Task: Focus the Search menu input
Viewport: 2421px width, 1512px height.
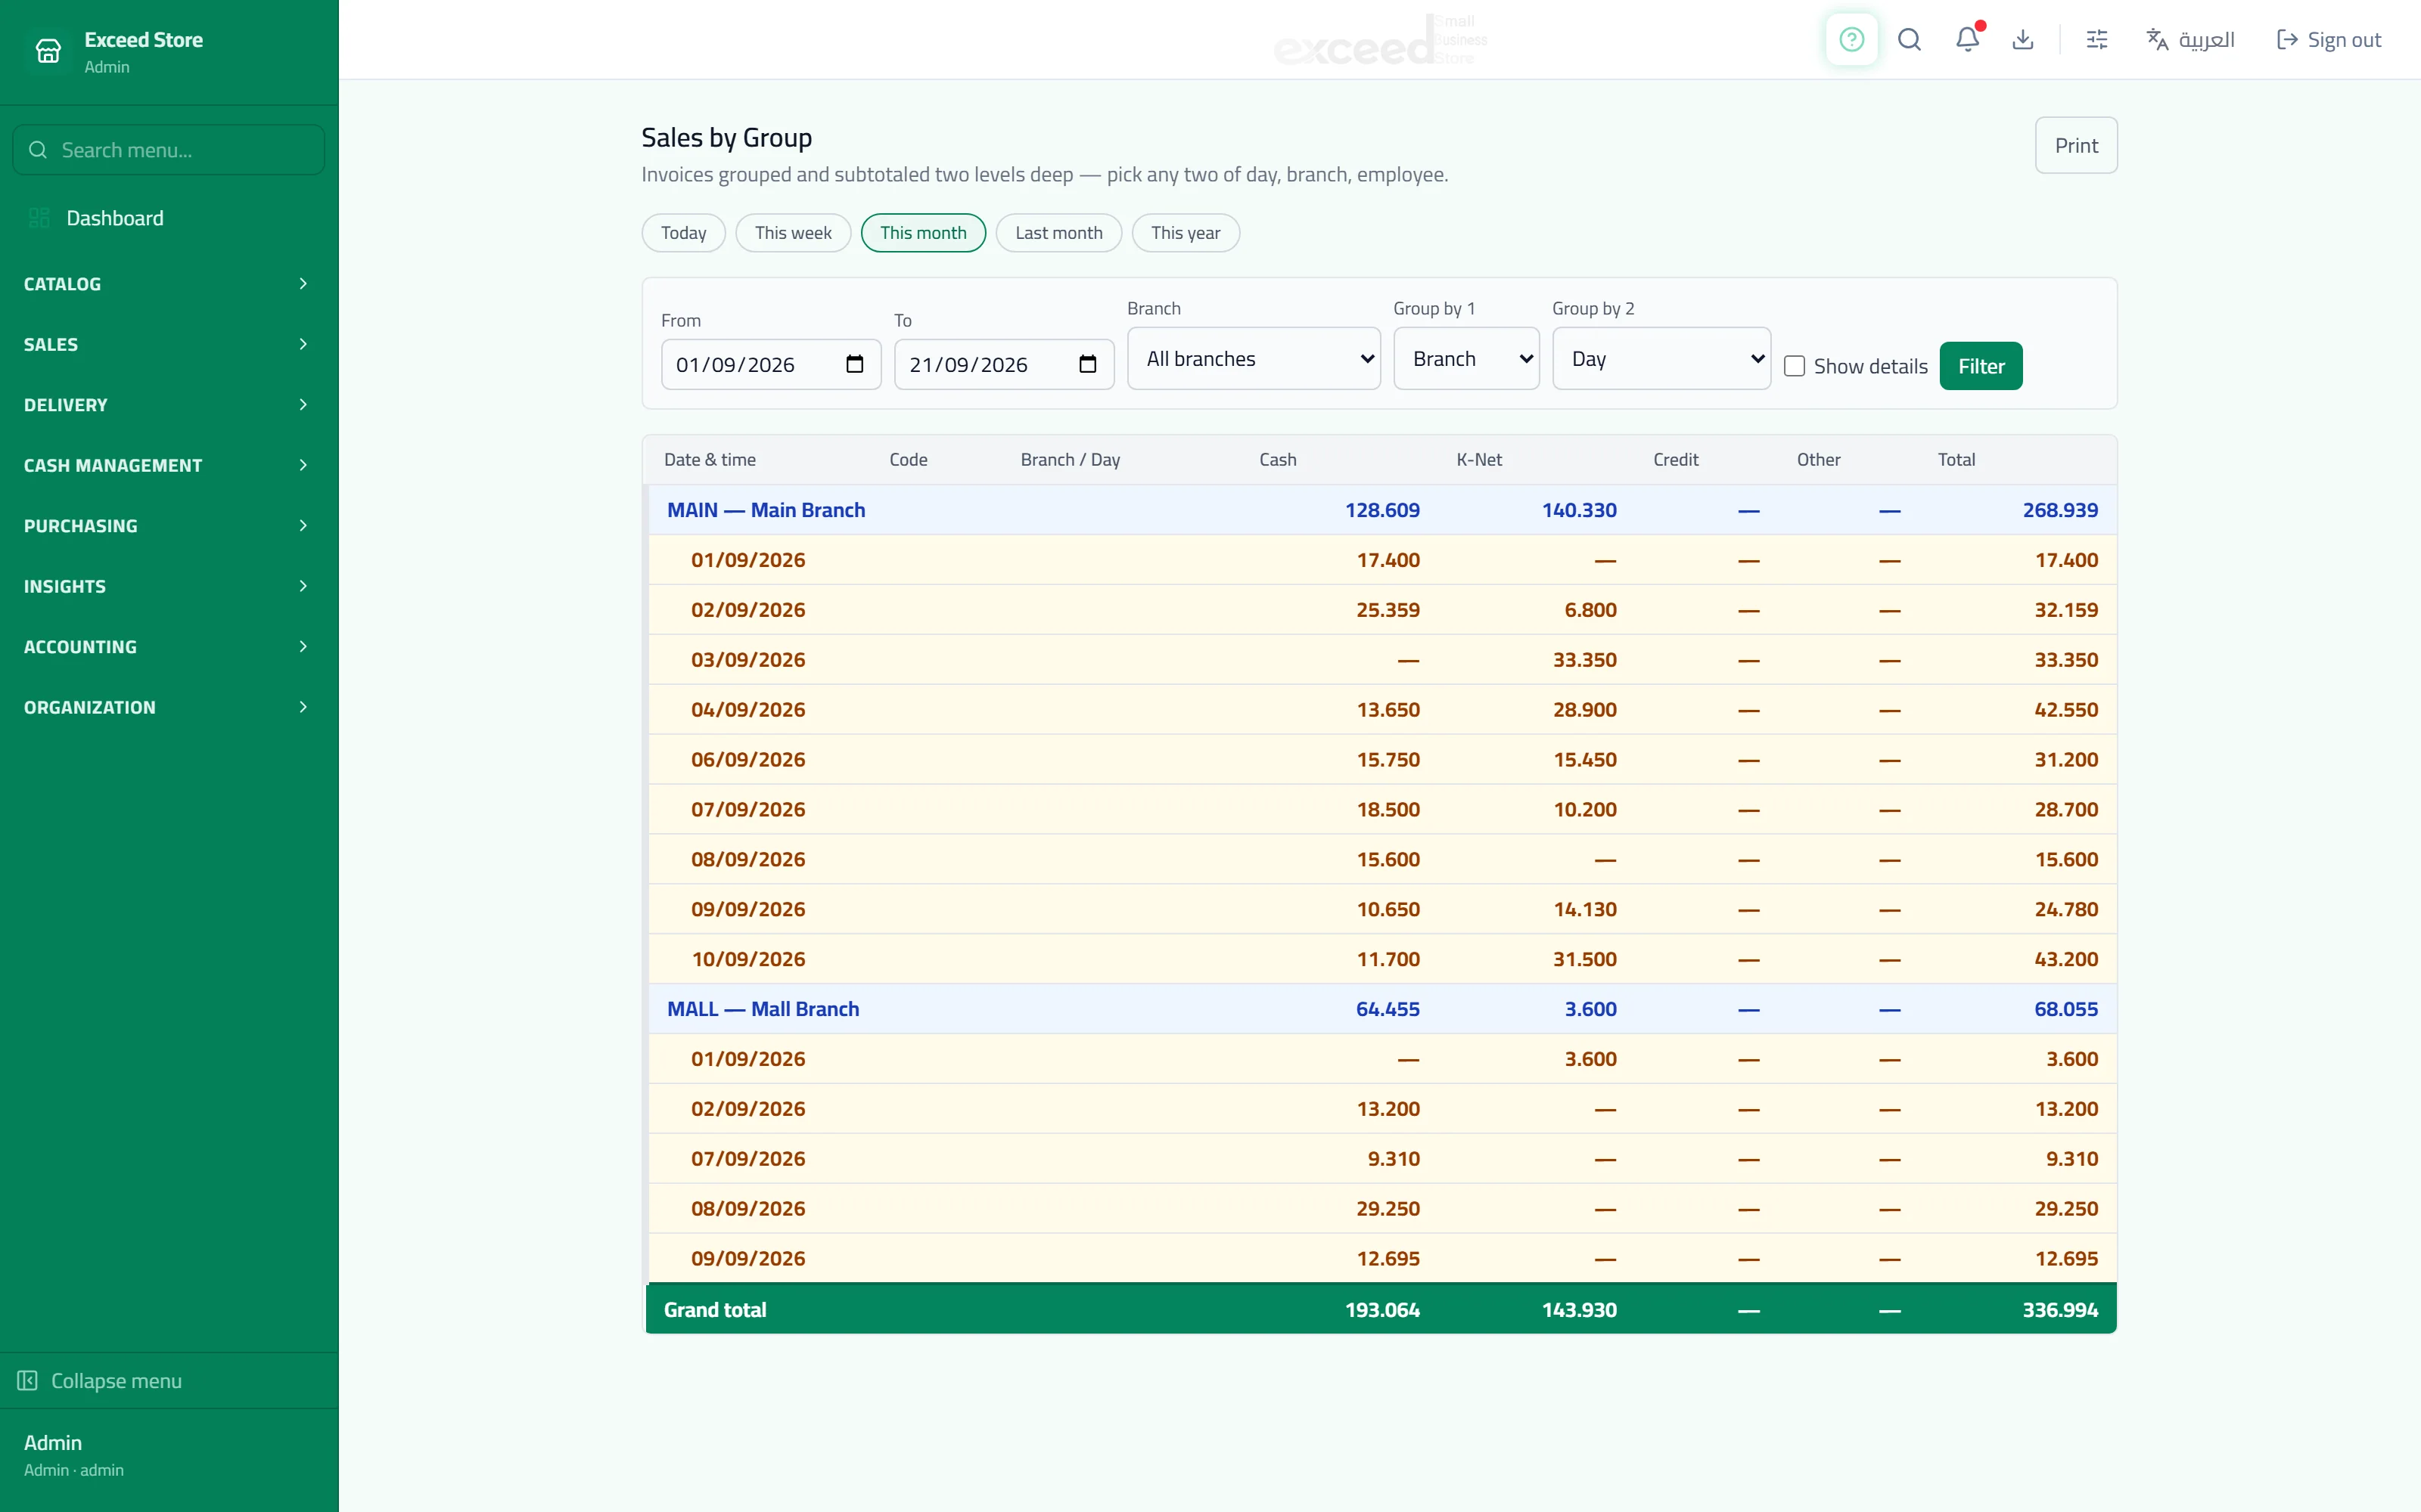Action: [x=169, y=150]
